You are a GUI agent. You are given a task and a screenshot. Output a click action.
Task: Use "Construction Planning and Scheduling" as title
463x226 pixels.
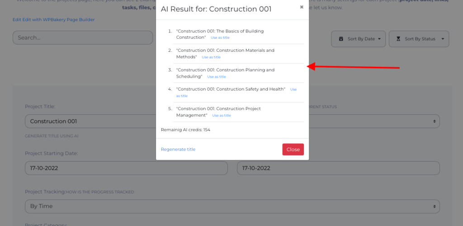tap(217, 77)
